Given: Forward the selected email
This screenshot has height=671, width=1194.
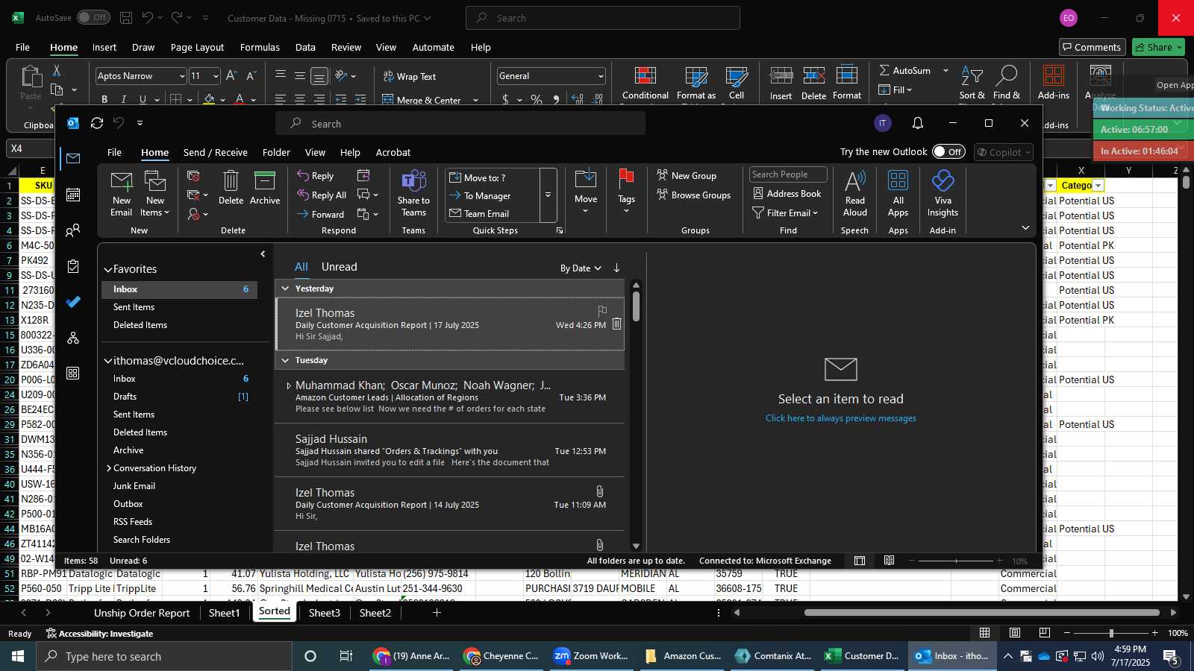Looking at the screenshot, I should click(x=321, y=215).
